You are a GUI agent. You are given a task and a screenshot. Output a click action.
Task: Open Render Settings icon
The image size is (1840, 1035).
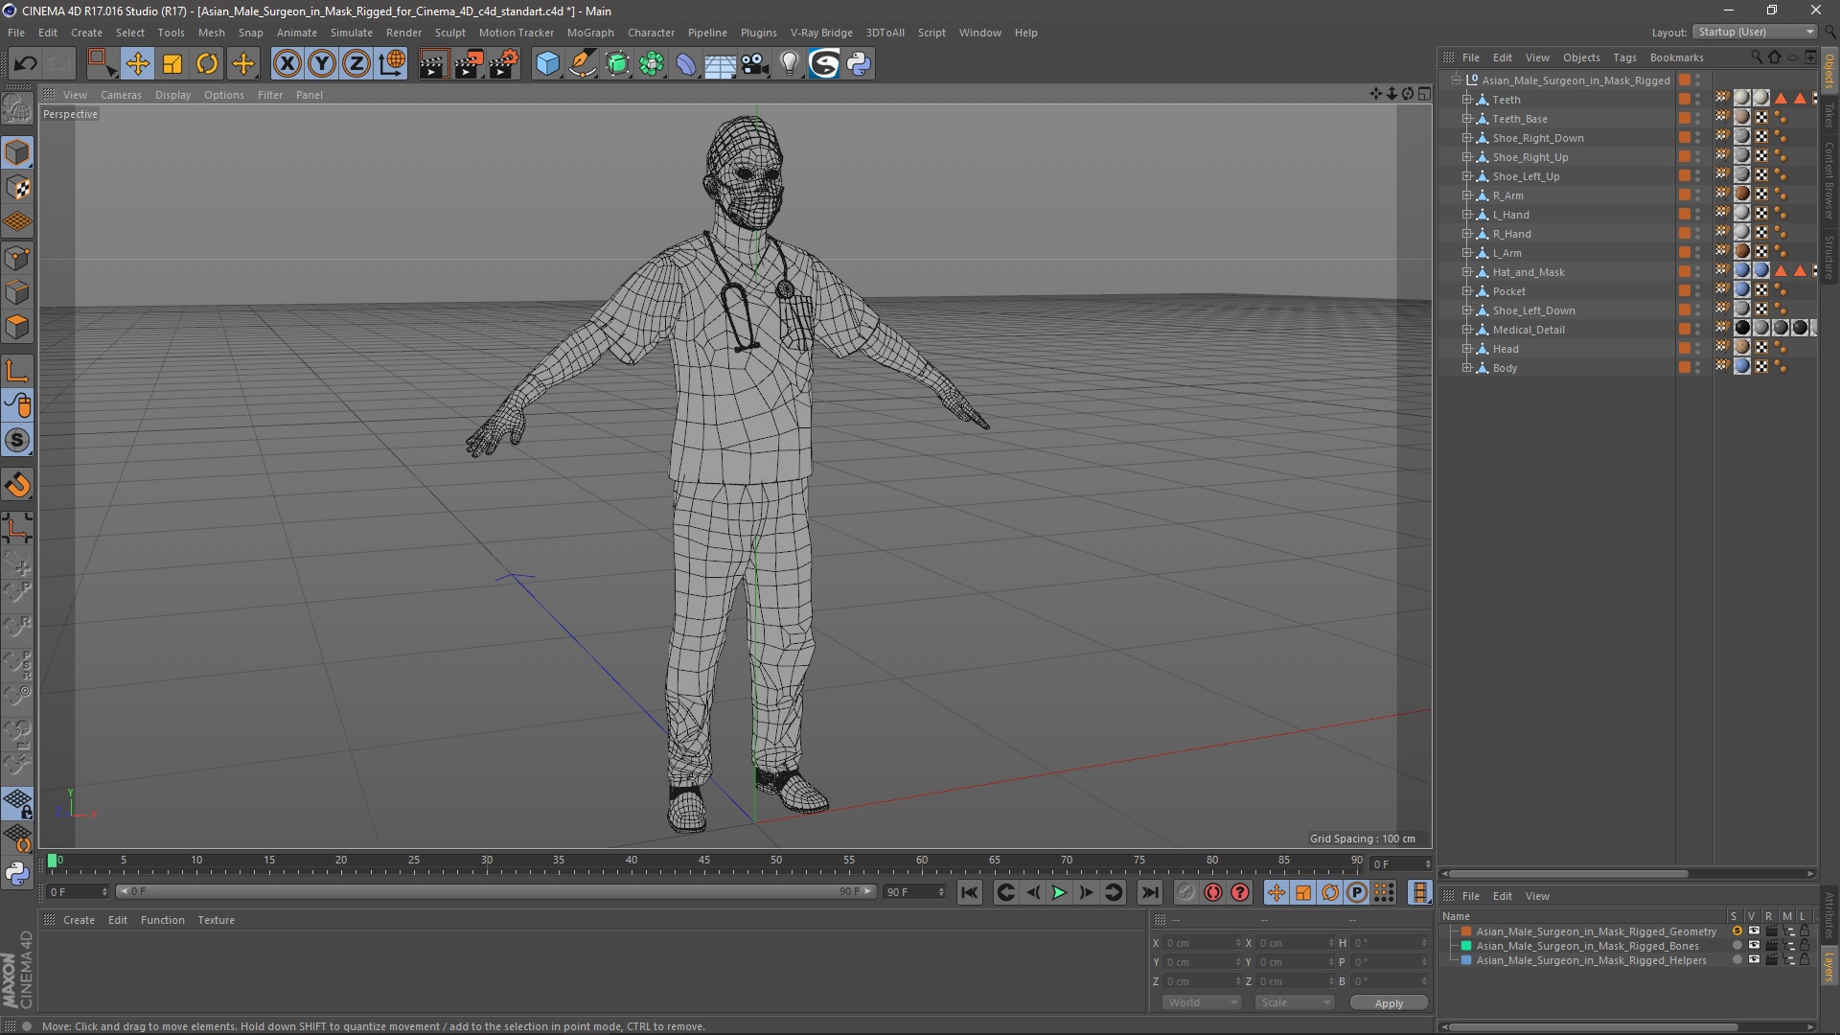pos(504,64)
